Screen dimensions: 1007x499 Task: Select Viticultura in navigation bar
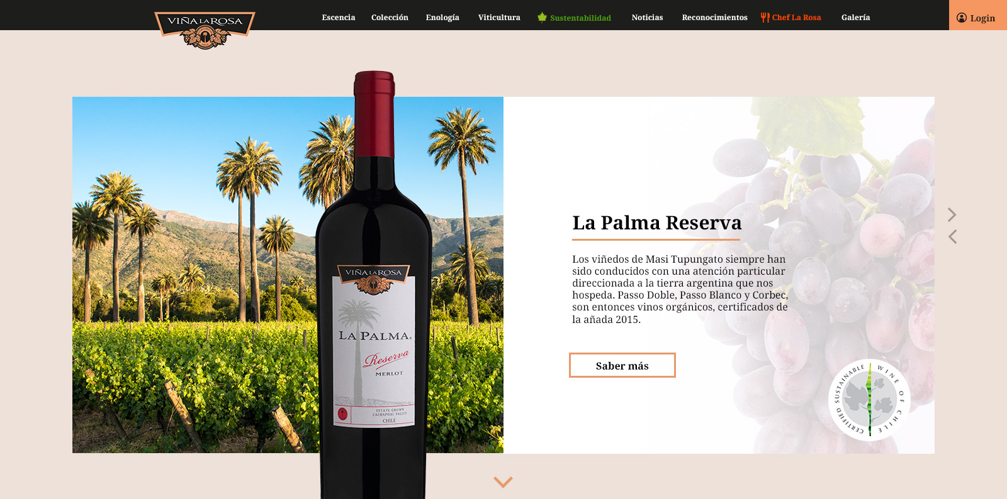click(499, 18)
